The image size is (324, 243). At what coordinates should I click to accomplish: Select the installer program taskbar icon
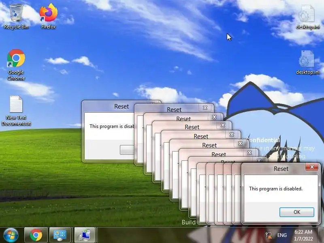click(84, 235)
